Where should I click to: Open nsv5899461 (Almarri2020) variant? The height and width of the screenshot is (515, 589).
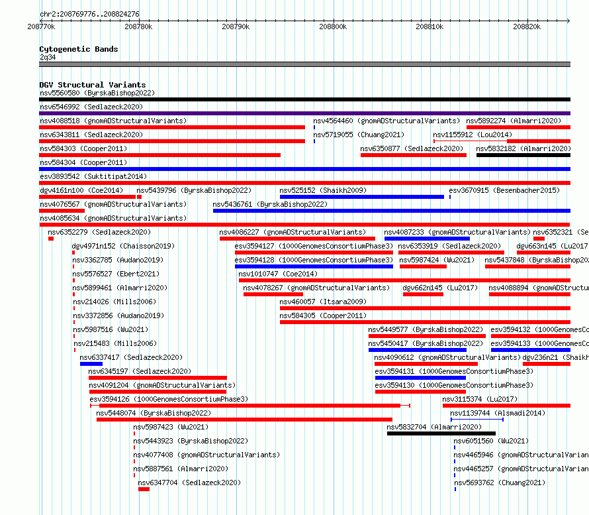73,294
